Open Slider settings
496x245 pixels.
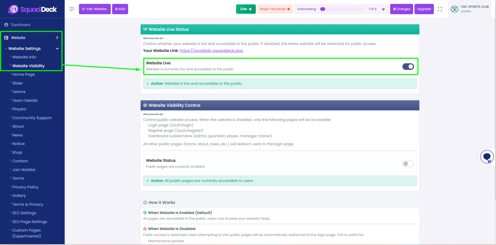(18, 83)
